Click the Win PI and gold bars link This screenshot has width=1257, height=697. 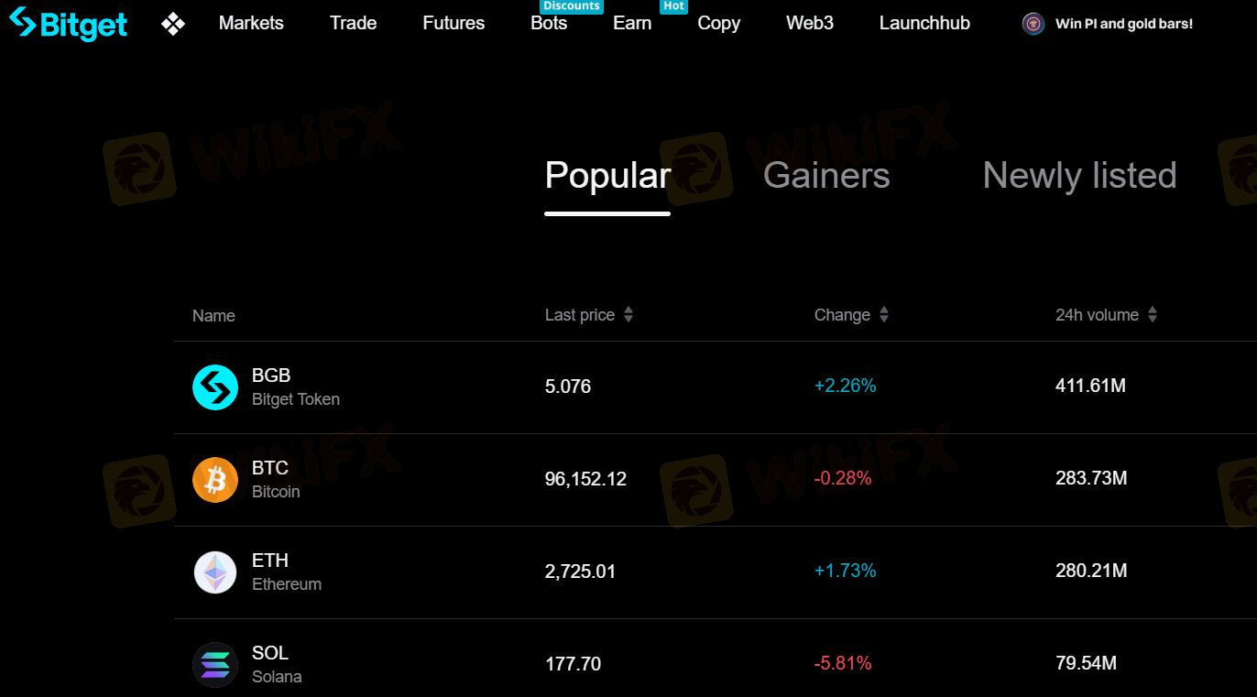coord(1124,24)
